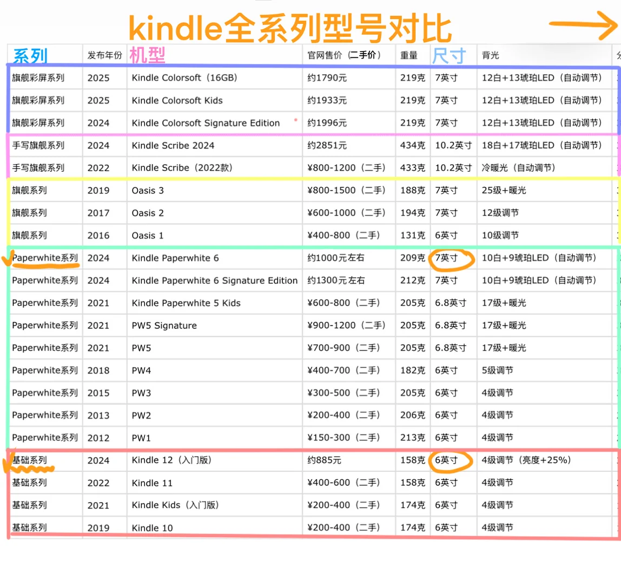Expand the 发布年份 column header
The height and width of the screenshot is (585, 621).
click(104, 55)
